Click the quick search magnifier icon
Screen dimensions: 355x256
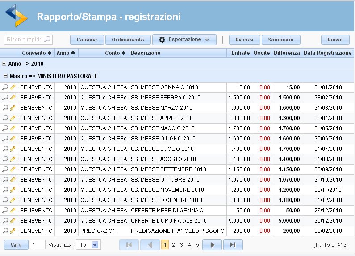(47, 39)
